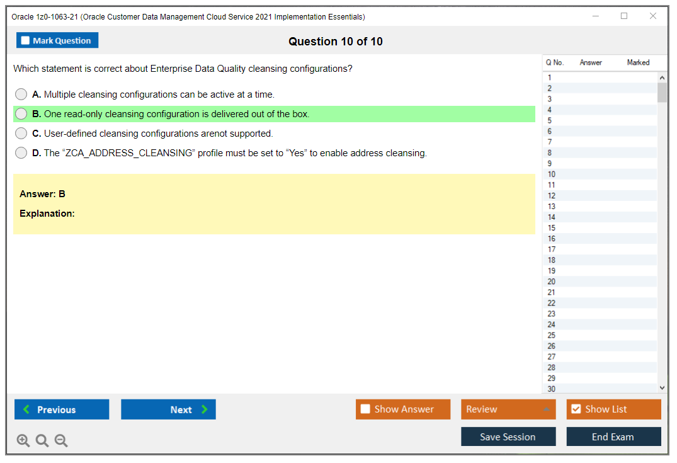Click the Q No. column header

tap(555, 62)
